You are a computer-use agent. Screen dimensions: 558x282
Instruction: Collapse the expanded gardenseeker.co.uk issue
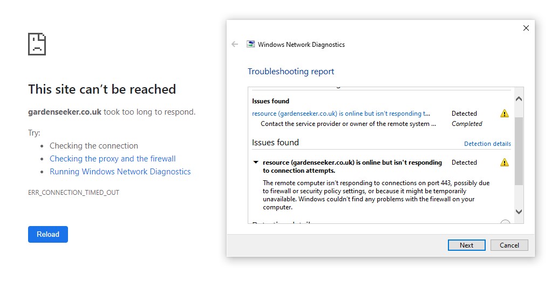pos(256,163)
